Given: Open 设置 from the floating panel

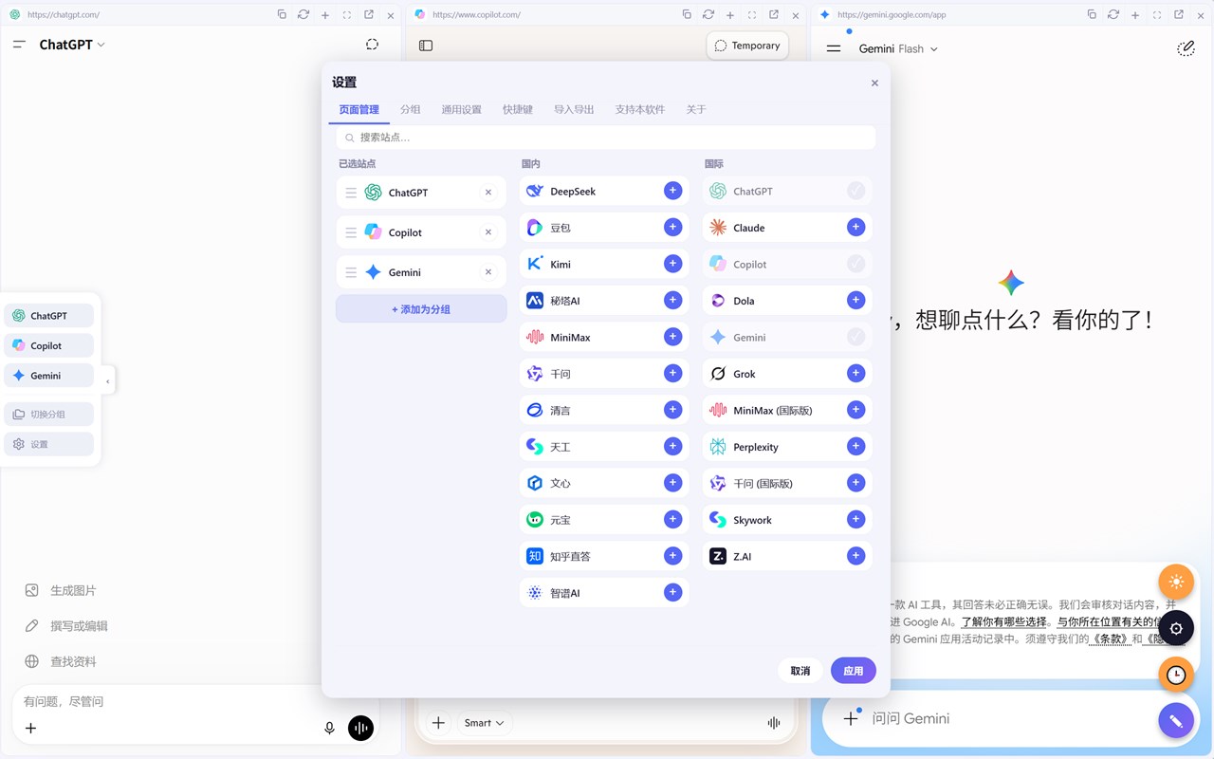Looking at the screenshot, I should pos(49,444).
